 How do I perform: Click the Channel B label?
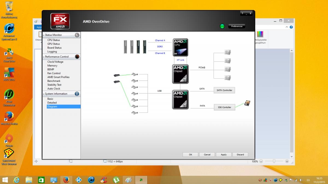tap(160, 53)
